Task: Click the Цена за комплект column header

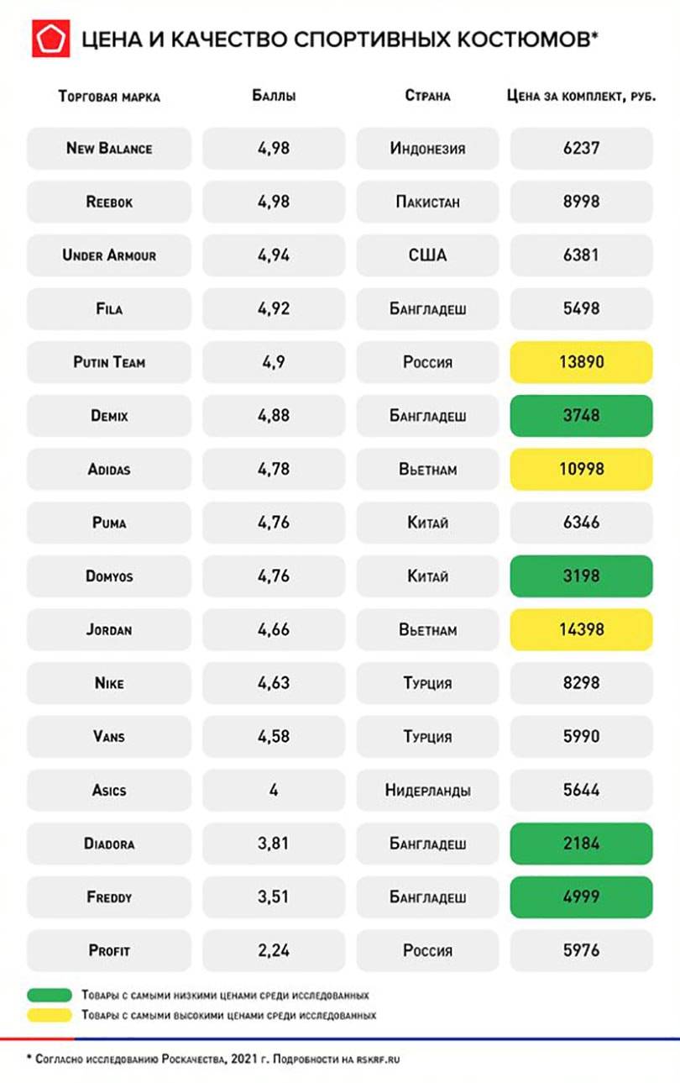Action: click(582, 96)
